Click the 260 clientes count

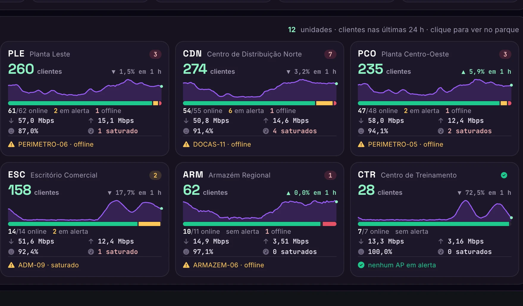point(35,69)
